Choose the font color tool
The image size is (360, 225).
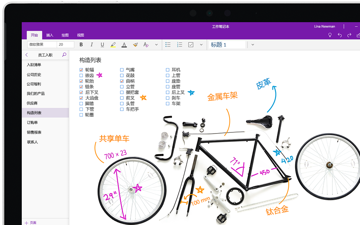click(x=124, y=45)
